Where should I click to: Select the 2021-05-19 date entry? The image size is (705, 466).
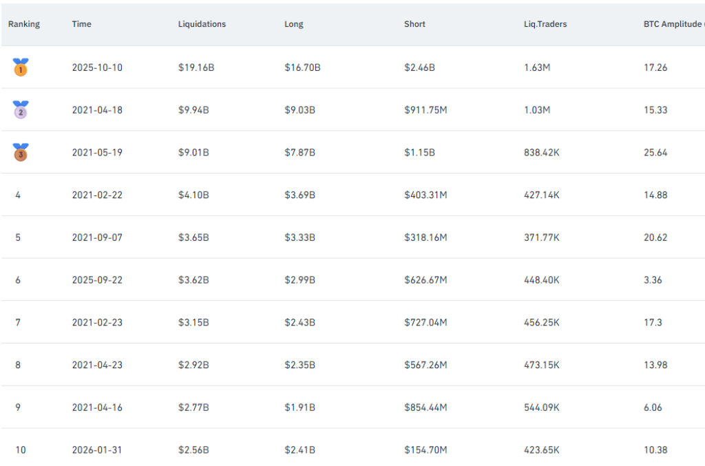point(97,152)
